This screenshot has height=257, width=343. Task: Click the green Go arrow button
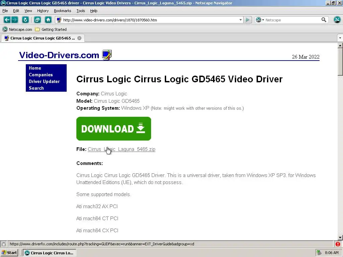pos(248,20)
